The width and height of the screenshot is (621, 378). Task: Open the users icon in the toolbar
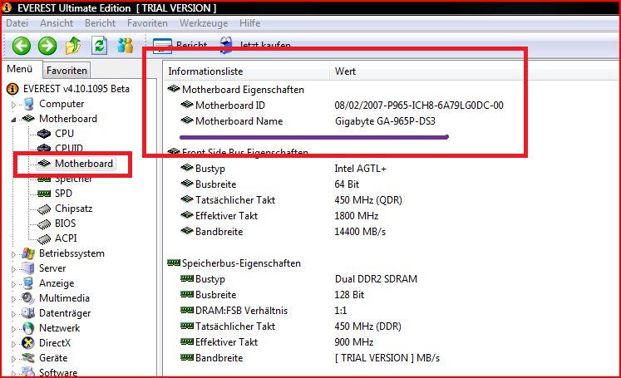coord(126,46)
